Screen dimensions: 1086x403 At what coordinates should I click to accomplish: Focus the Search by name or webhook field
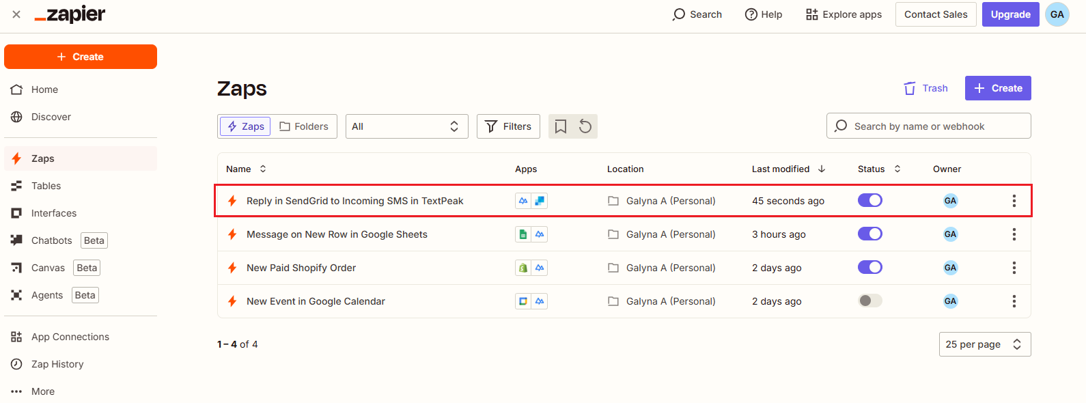(x=929, y=126)
